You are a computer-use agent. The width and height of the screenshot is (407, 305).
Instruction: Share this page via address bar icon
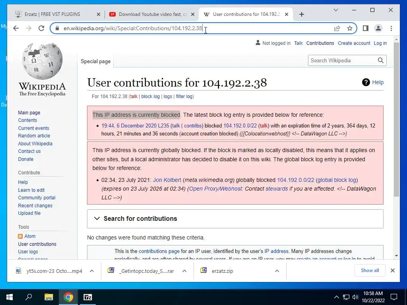(x=337, y=28)
